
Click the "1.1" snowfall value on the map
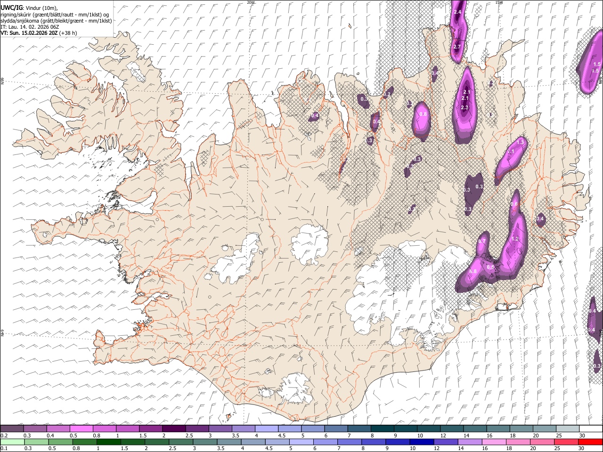tap(511, 152)
